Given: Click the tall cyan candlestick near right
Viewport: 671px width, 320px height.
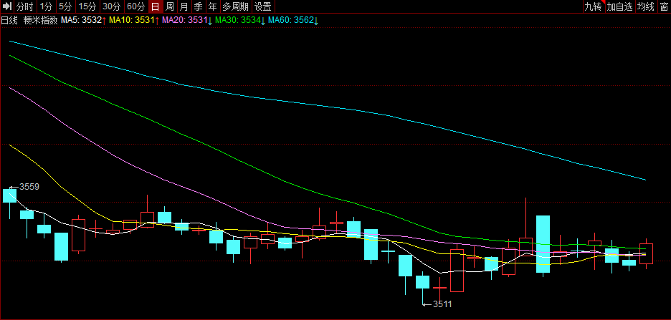Looking at the screenshot, I should [543, 244].
